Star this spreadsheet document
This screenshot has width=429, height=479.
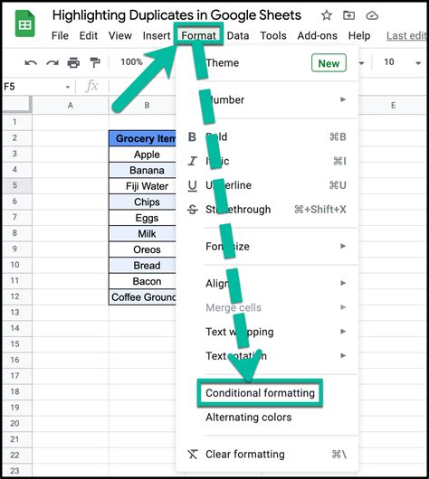(327, 15)
